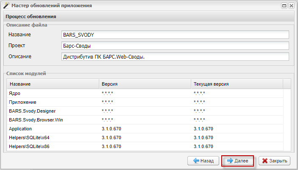Viewport: 298px width, 170px height.
Task: Sort by the Название column header
Action: 52,84
